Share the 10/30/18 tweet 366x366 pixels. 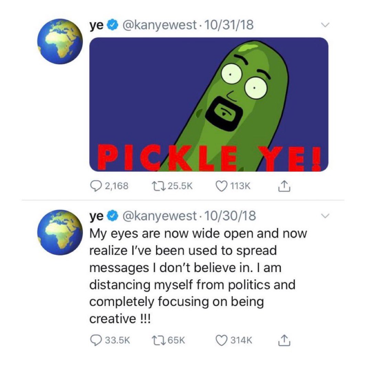tap(284, 340)
